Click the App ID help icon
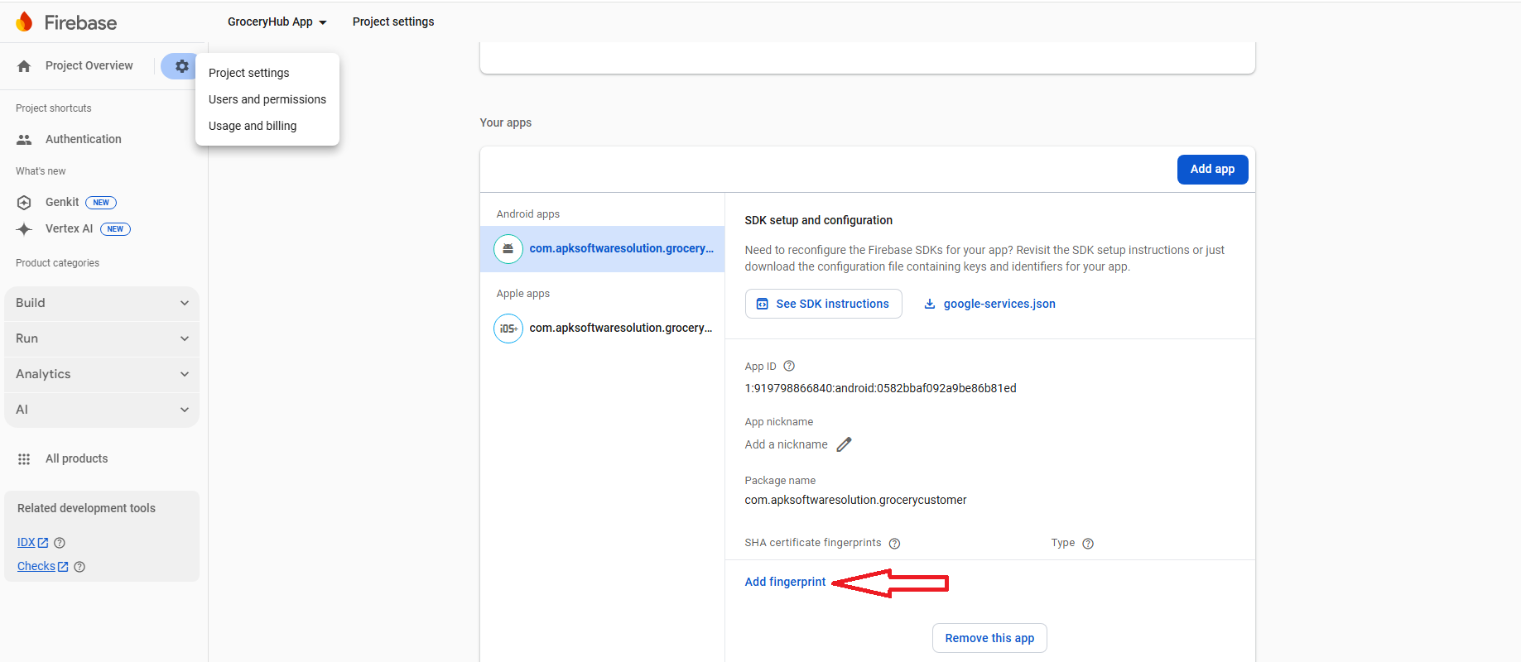Viewport: 1521px width, 662px height. click(789, 367)
